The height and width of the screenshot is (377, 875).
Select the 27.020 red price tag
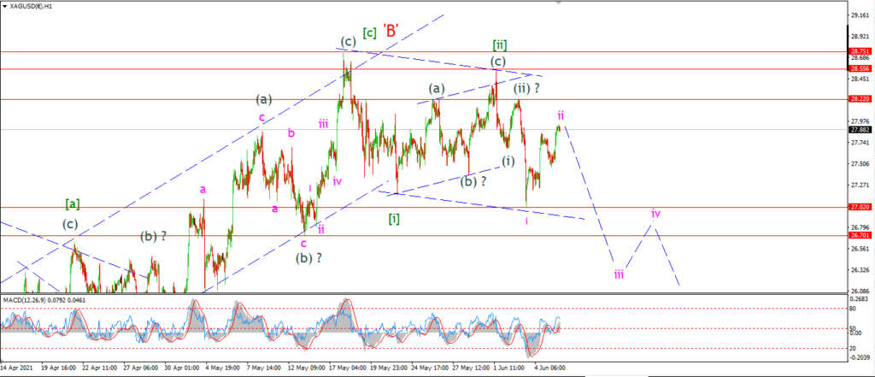point(858,207)
